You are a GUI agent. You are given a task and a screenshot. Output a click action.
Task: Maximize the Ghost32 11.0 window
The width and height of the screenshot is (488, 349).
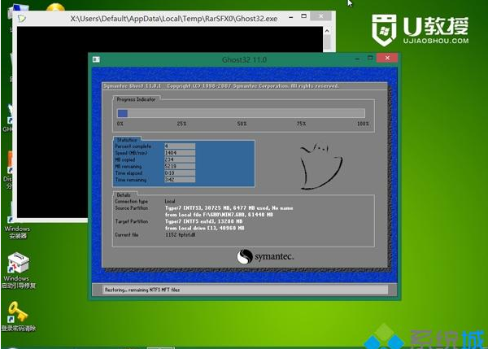[369, 59]
